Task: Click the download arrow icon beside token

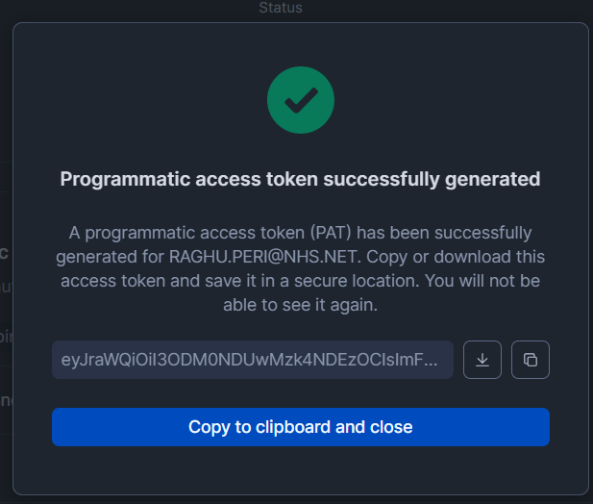Action: pos(482,360)
